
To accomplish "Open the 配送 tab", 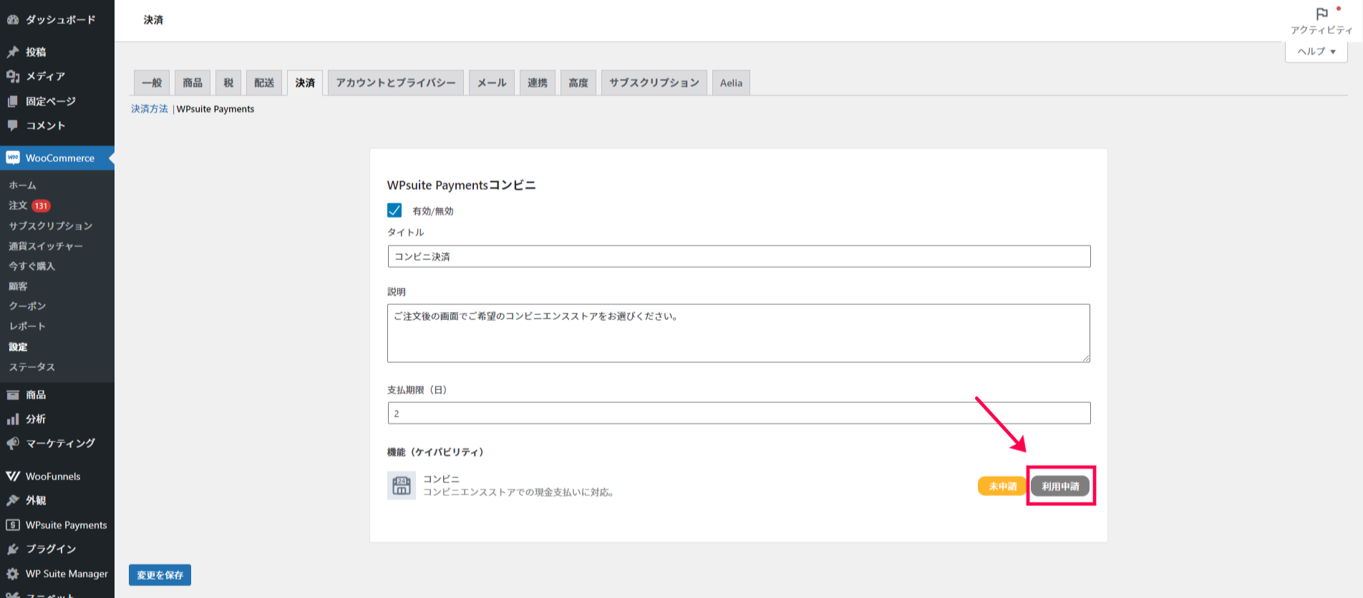I will (x=264, y=83).
